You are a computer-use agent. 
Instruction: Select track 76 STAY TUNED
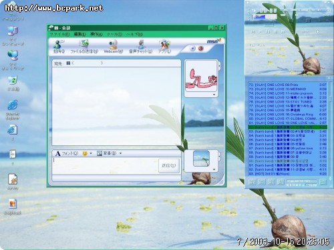[x=287, y=101]
